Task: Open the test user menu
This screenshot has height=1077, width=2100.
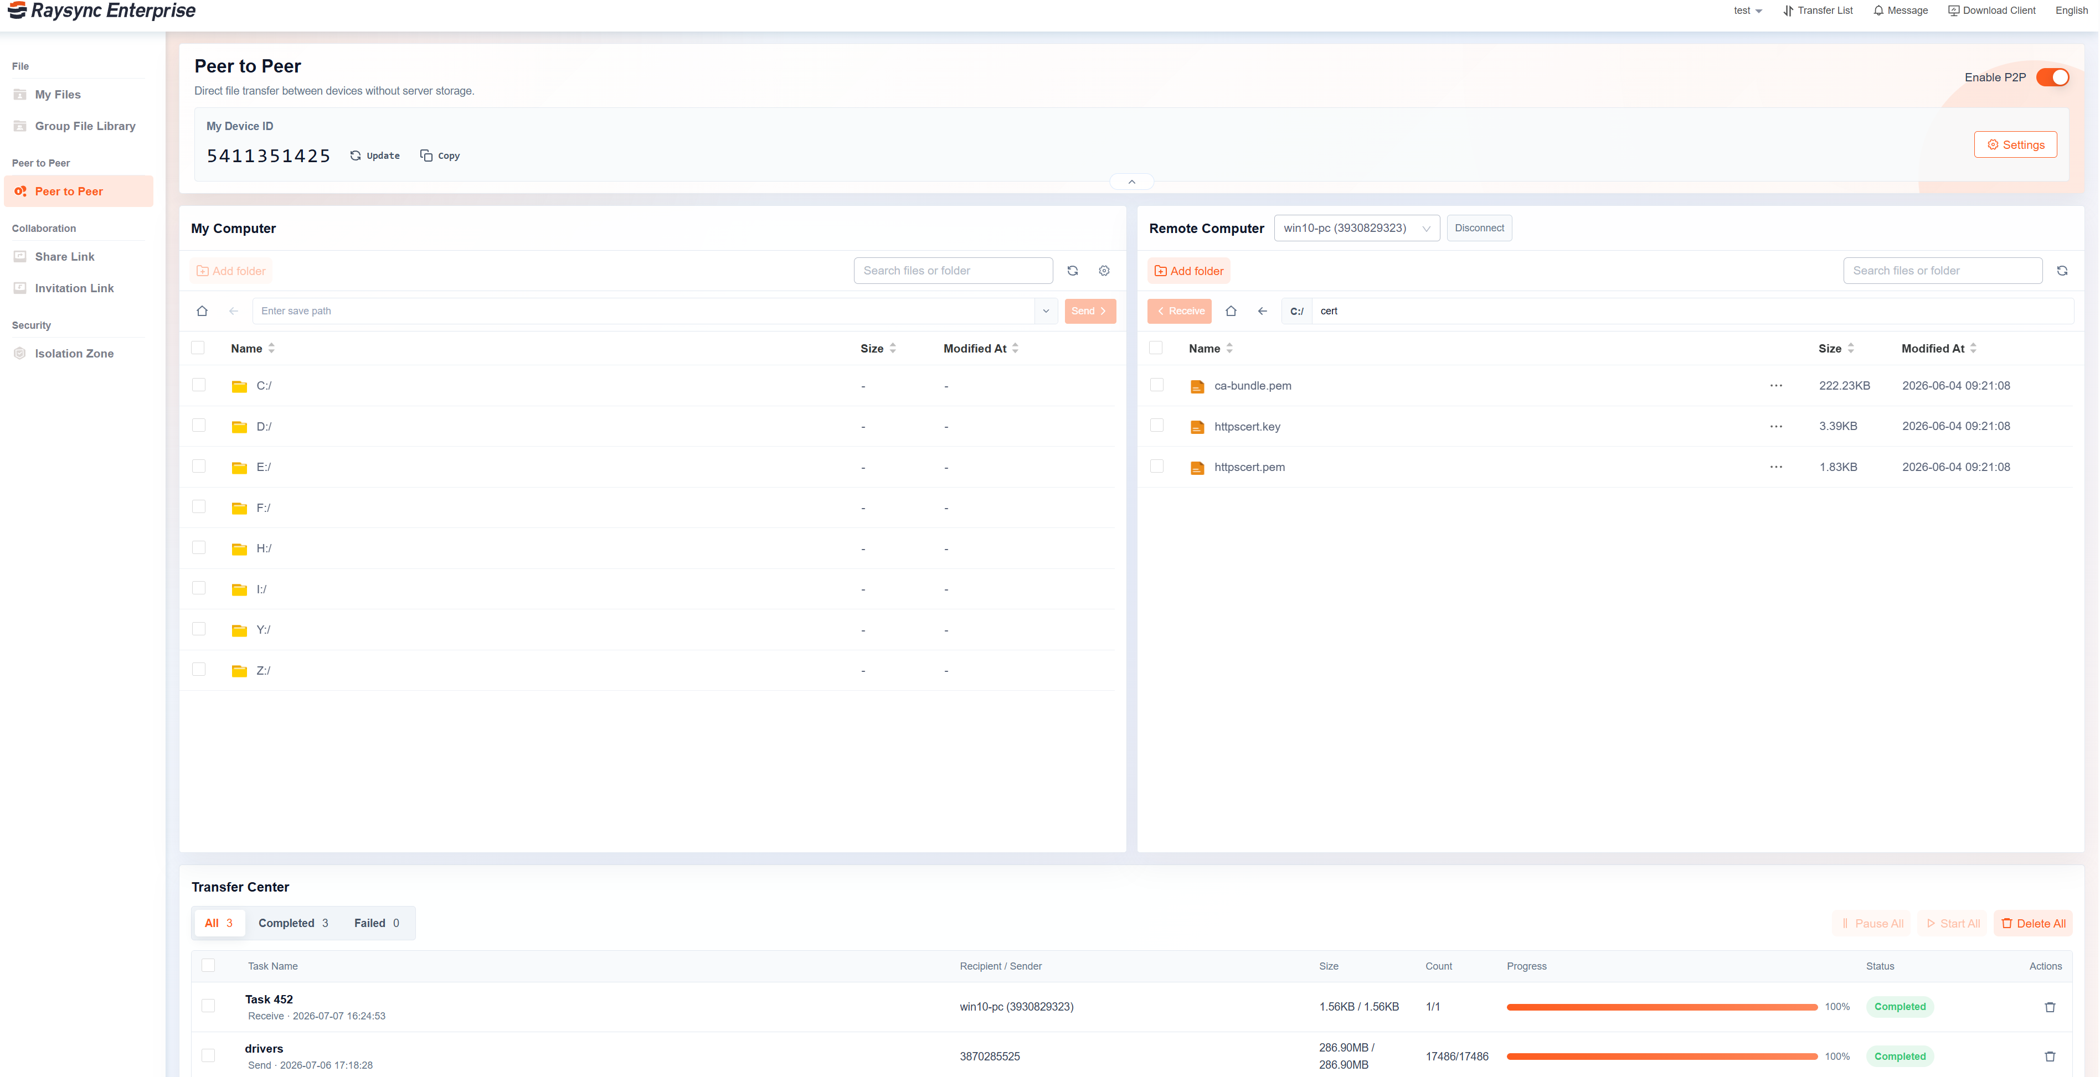Action: pos(1748,11)
